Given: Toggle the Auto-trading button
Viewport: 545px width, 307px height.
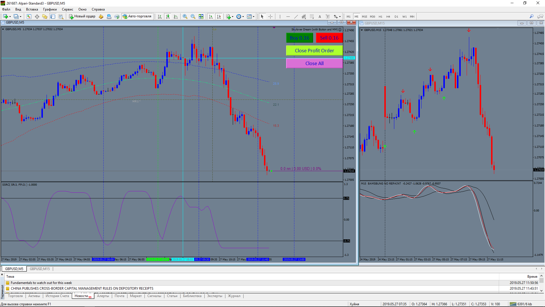Looking at the screenshot, I should (x=137, y=16).
